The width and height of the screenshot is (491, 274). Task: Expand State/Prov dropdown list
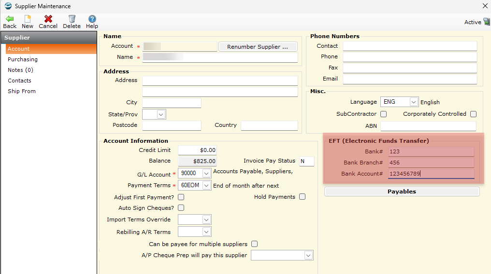click(x=161, y=115)
